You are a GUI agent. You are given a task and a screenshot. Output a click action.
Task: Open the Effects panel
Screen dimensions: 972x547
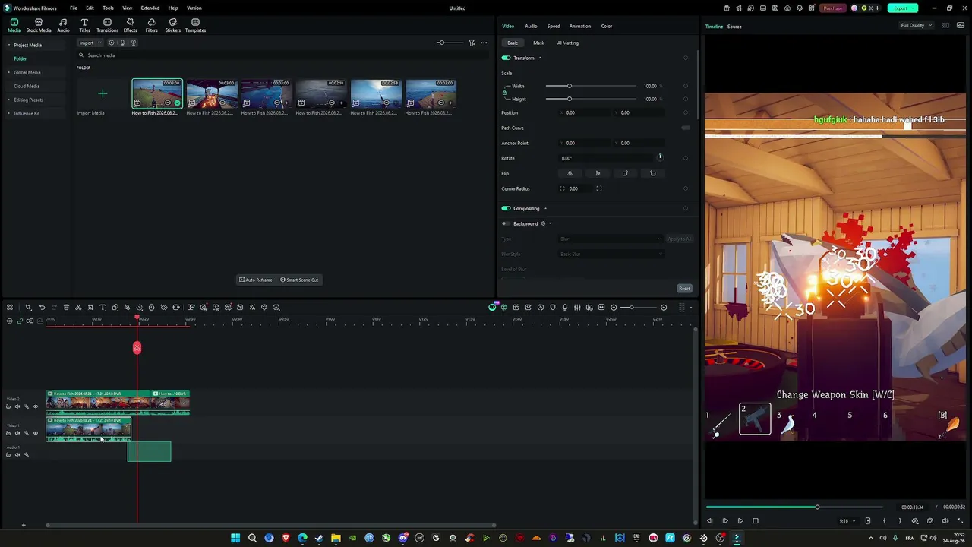(x=130, y=26)
